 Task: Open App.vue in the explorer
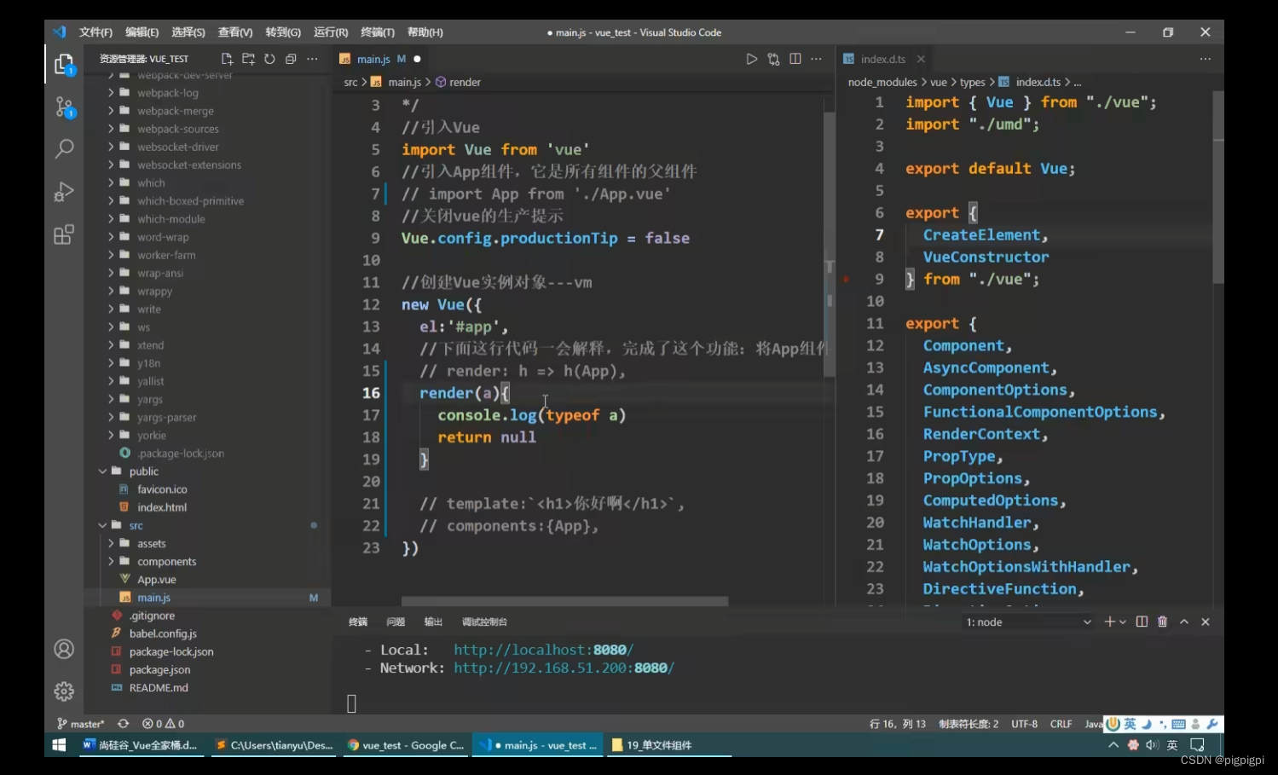click(157, 579)
